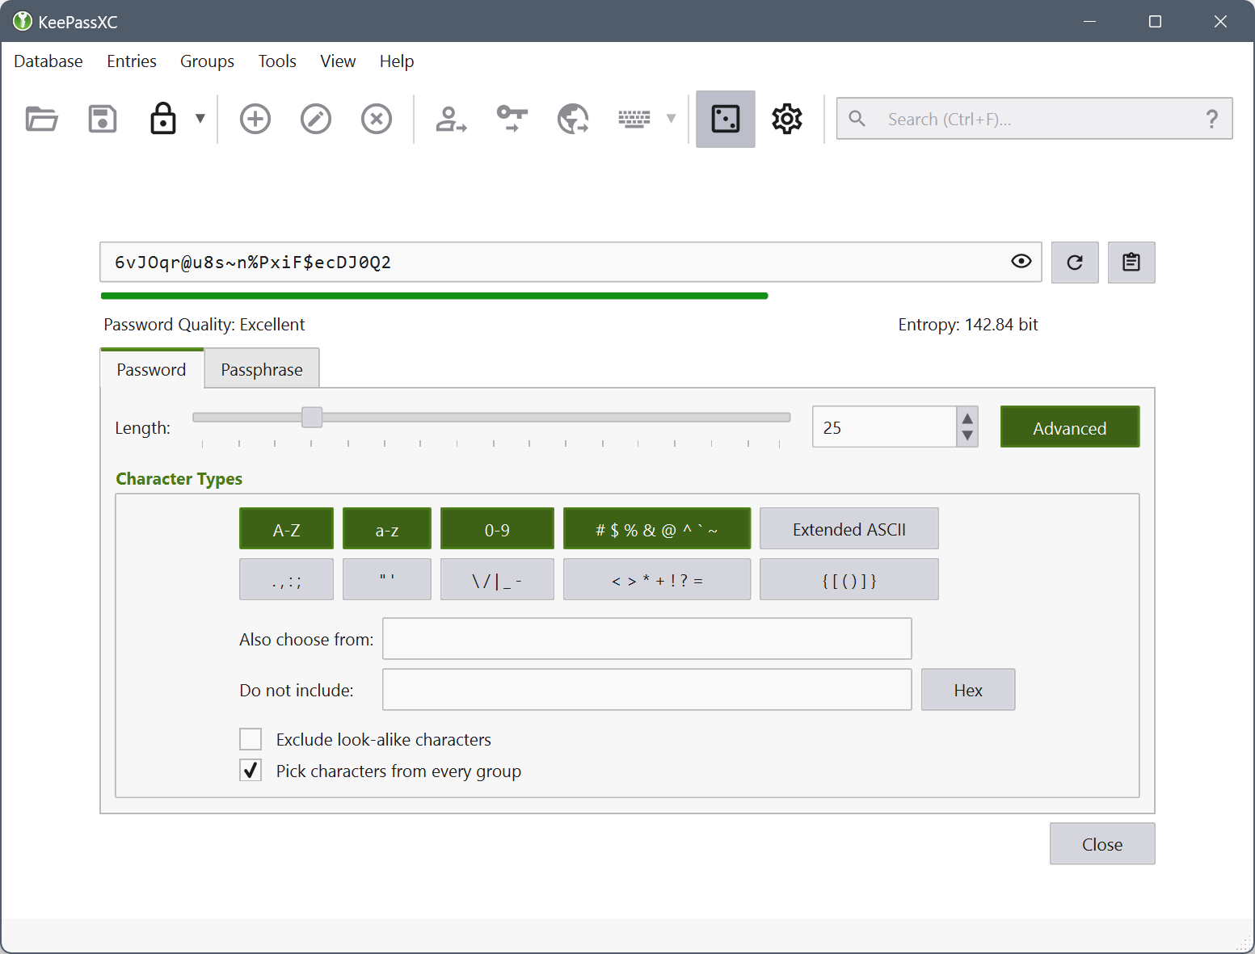Open the Auto-Type dropdown arrow
The width and height of the screenshot is (1255, 954).
tap(672, 119)
